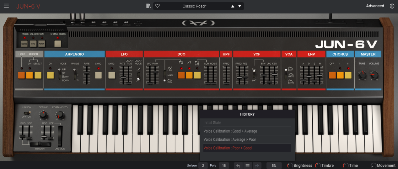This screenshot has height=169, width=398.
Task: Click the Time macro knob
Action: click(x=346, y=165)
